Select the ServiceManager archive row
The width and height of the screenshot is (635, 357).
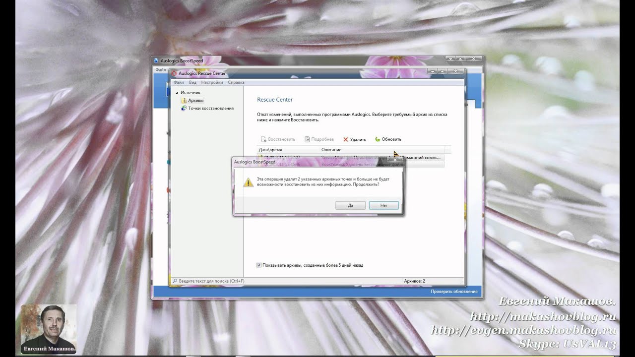click(350, 158)
